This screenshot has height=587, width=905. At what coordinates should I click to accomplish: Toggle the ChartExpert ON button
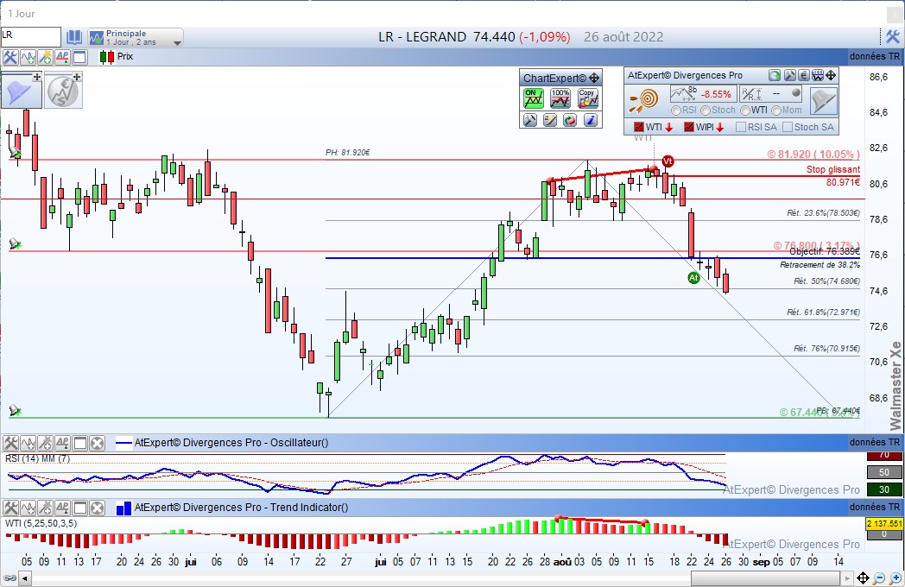(x=533, y=98)
